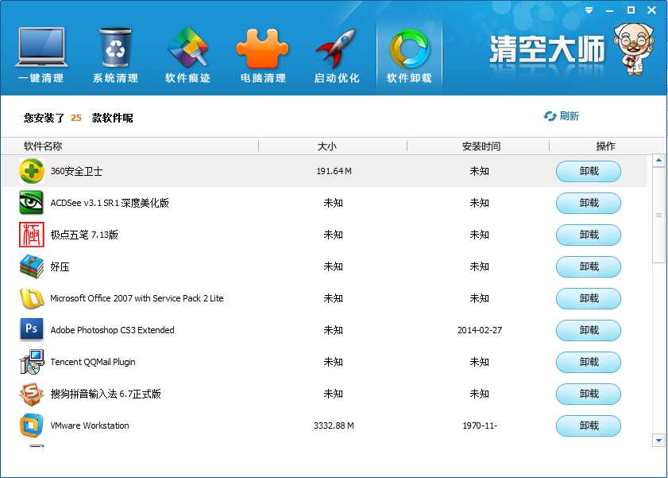Select the 好压 archive icon
This screenshot has height=478, width=668.
coord(32,266)
